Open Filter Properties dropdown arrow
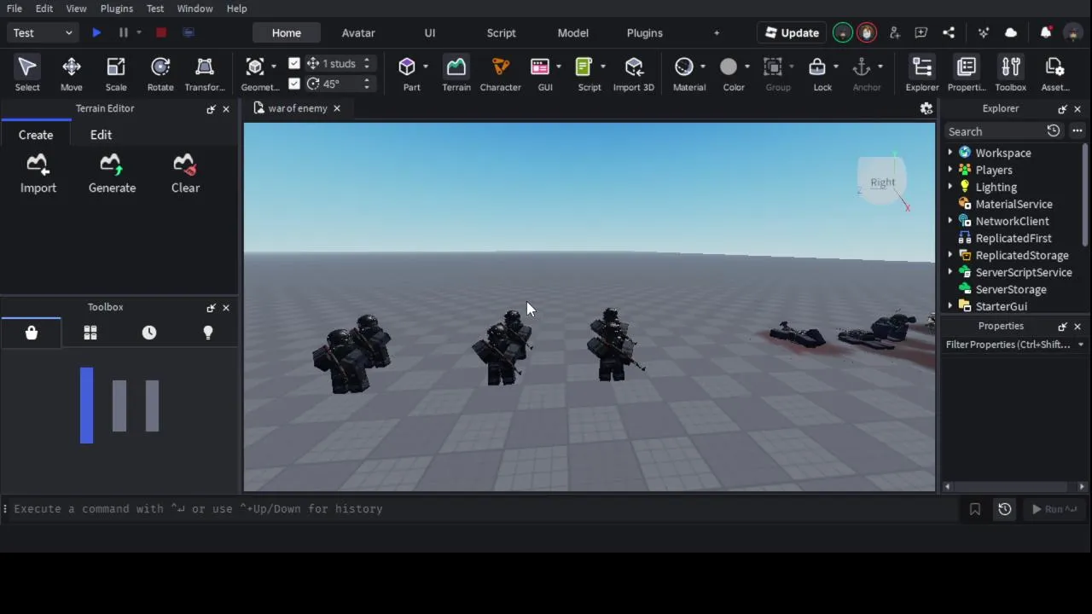 (1081, 345)
